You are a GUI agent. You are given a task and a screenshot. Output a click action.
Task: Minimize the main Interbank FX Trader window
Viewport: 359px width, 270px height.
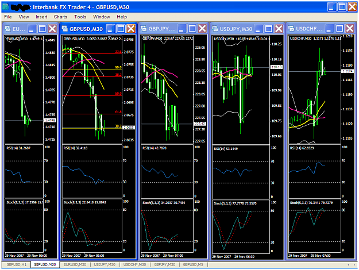click(331, 7)
